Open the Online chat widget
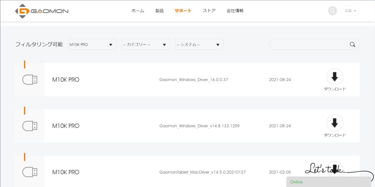This screenshot has width=375, height=187. tap(328, 182)
